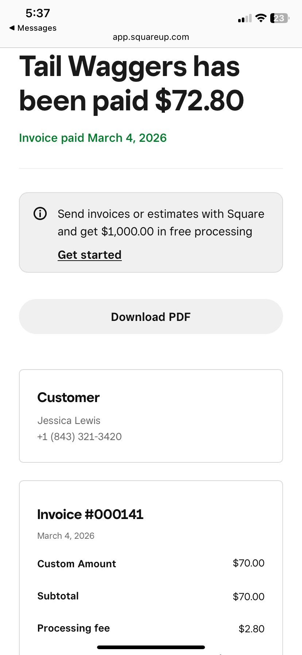Tap phone number +1 (843) 321-3420
Image resolution: width=302 pixels, height=655 pixels.
[x=80, y=436]
